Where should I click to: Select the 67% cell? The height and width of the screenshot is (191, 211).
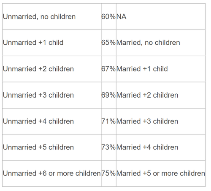pyautogui.click(x=108, y=69)
